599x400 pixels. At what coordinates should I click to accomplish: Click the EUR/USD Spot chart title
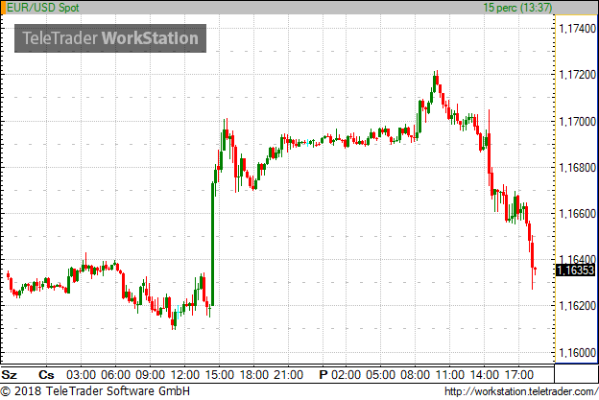[43, 8]
